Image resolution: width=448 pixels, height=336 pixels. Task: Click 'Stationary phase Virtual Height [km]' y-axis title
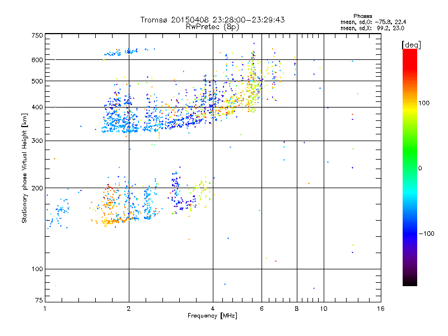coord(25,168)
